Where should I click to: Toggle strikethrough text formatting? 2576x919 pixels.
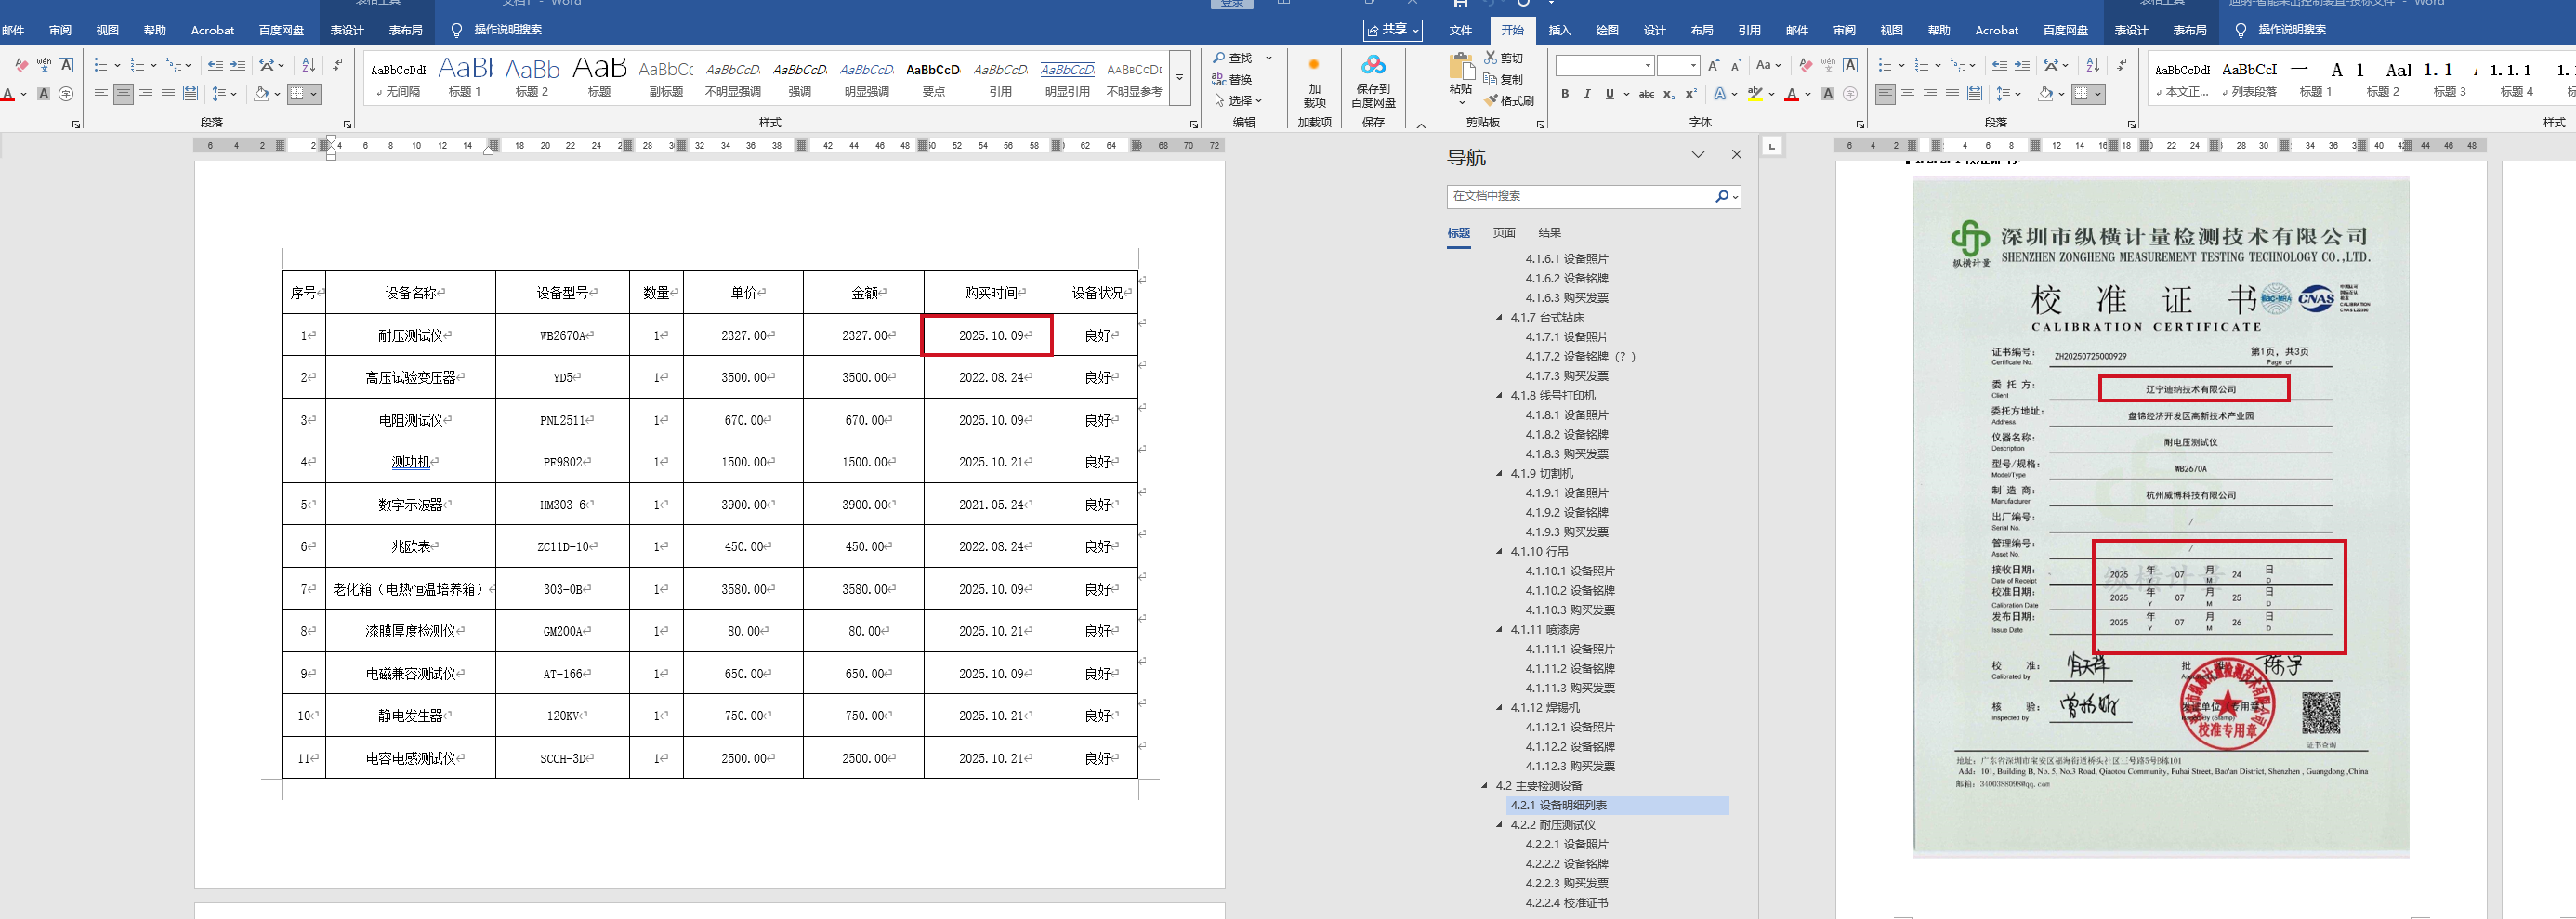point(1646,95)
